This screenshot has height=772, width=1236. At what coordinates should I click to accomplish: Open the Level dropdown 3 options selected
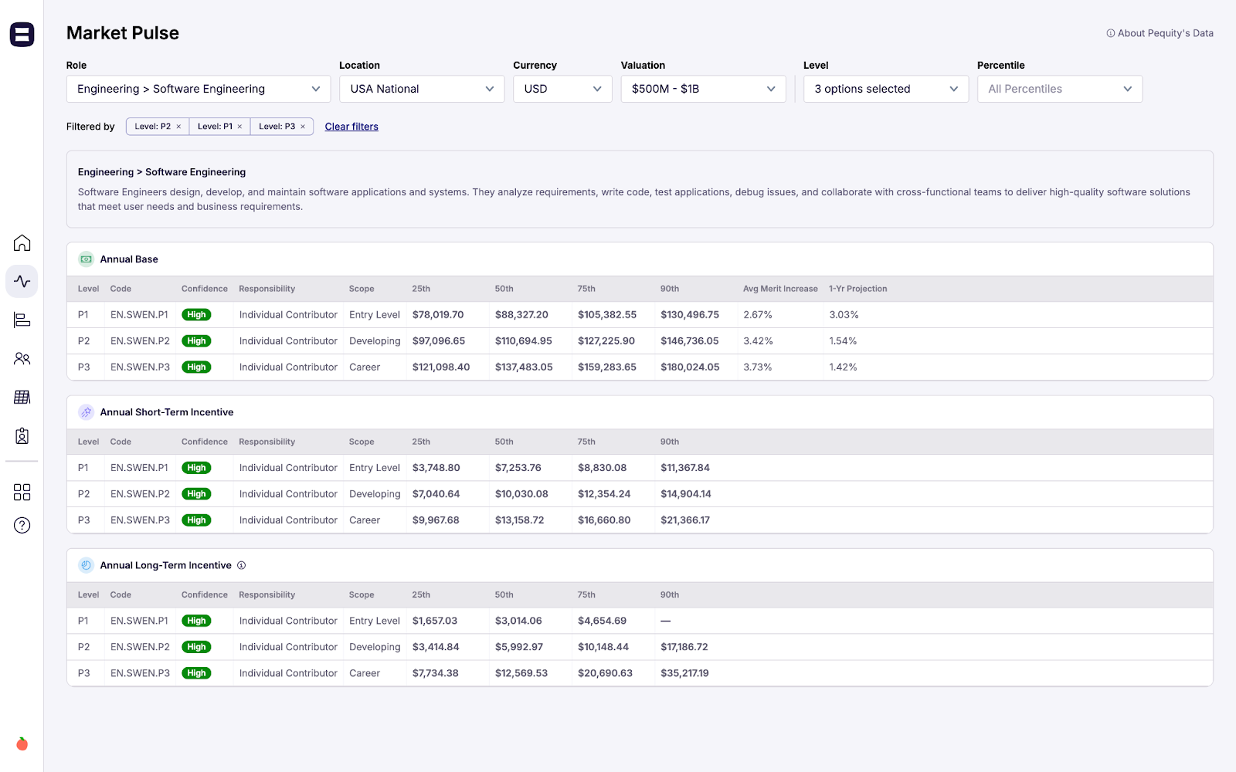[886, 89]
